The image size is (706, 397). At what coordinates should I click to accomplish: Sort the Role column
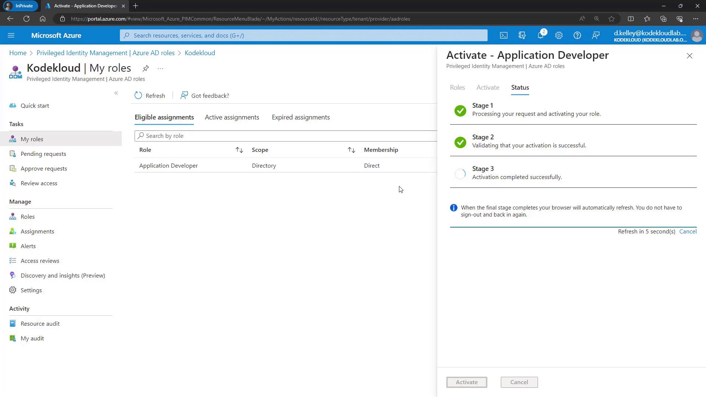(239, 150)
